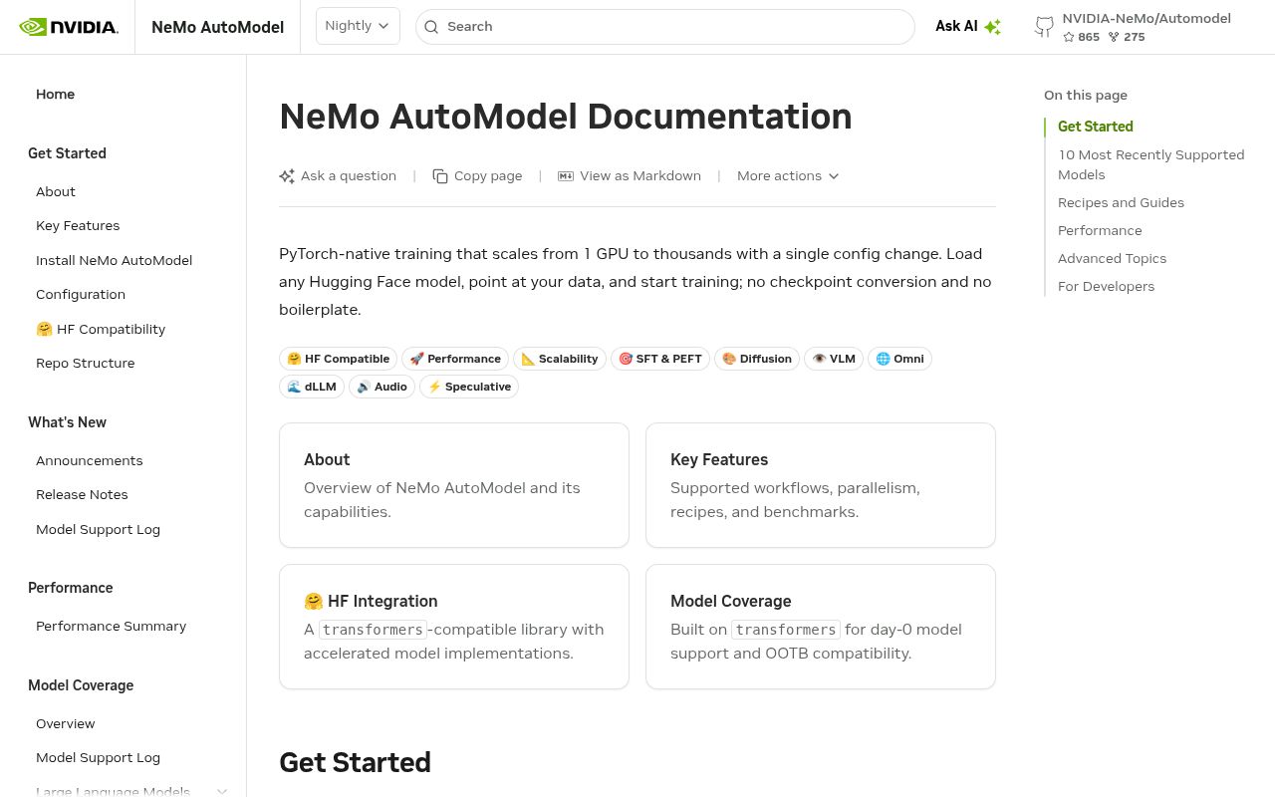Jump to Performance in page outline
The width and height of the screenshot is (1275, 797).
point(1100,230)
